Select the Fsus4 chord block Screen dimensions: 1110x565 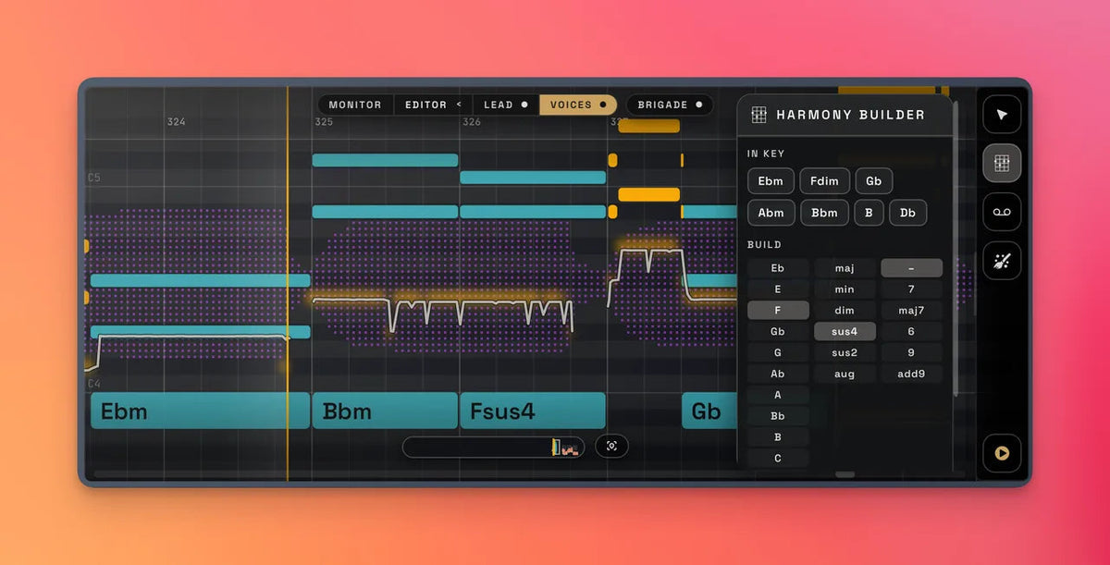click(533, 411)
